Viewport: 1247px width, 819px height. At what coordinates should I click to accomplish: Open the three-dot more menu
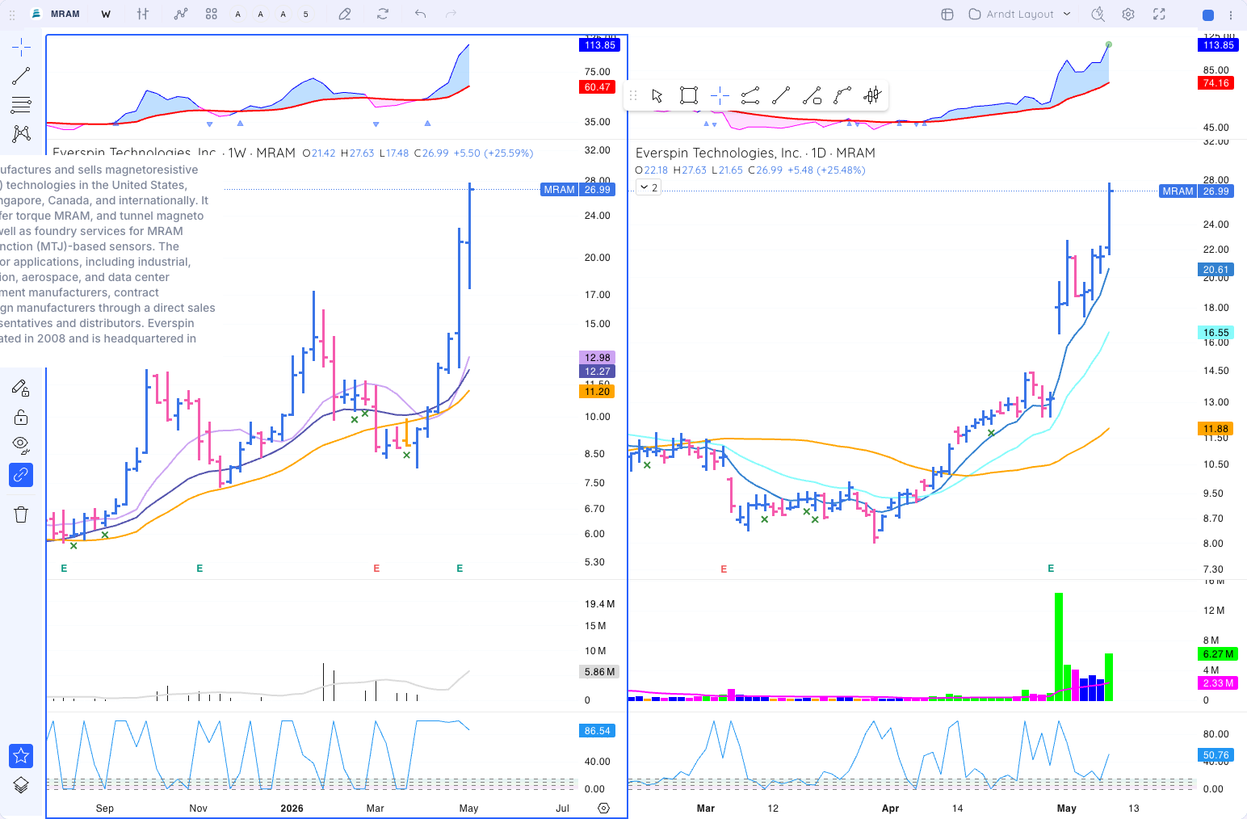[1231, 15]
